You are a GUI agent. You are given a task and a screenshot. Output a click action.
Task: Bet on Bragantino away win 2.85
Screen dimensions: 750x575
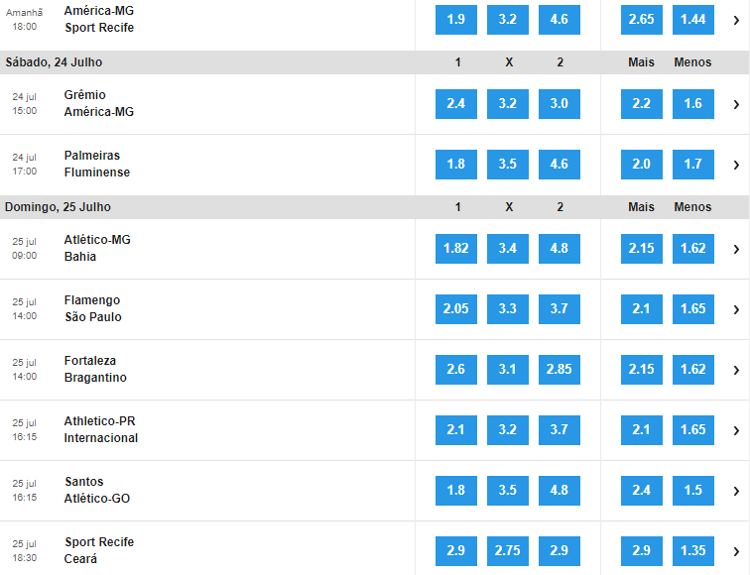(560, 370)
